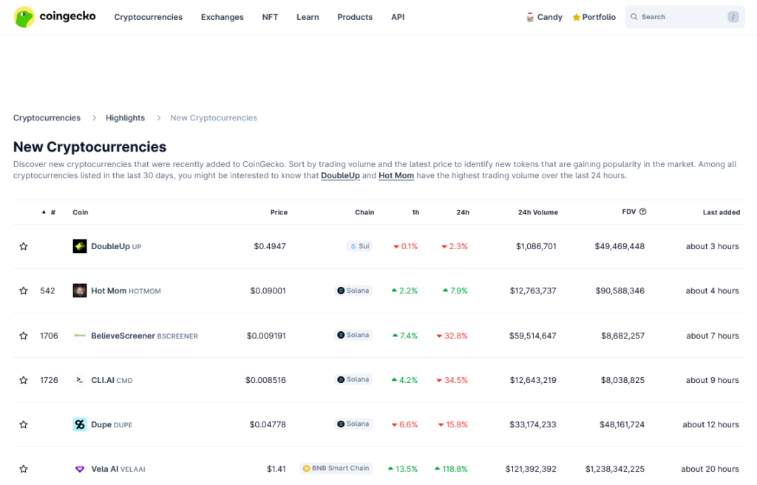The width and height of the screenshot is (757, 485).
Task: Favorite DoubleUp with the star
Action: pos(23,246)
